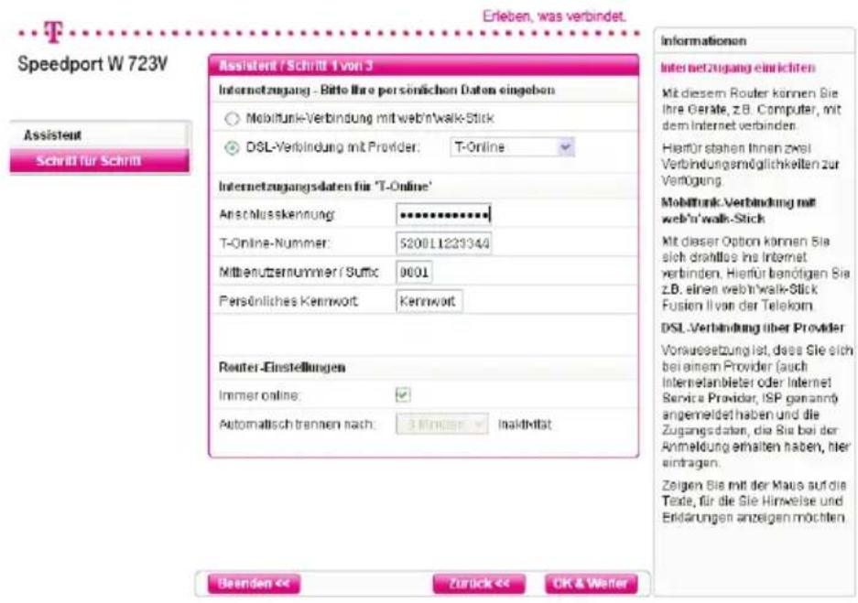Click the Informationen panel title
This screenshot has width=858, height=603.
coord(703,41)
